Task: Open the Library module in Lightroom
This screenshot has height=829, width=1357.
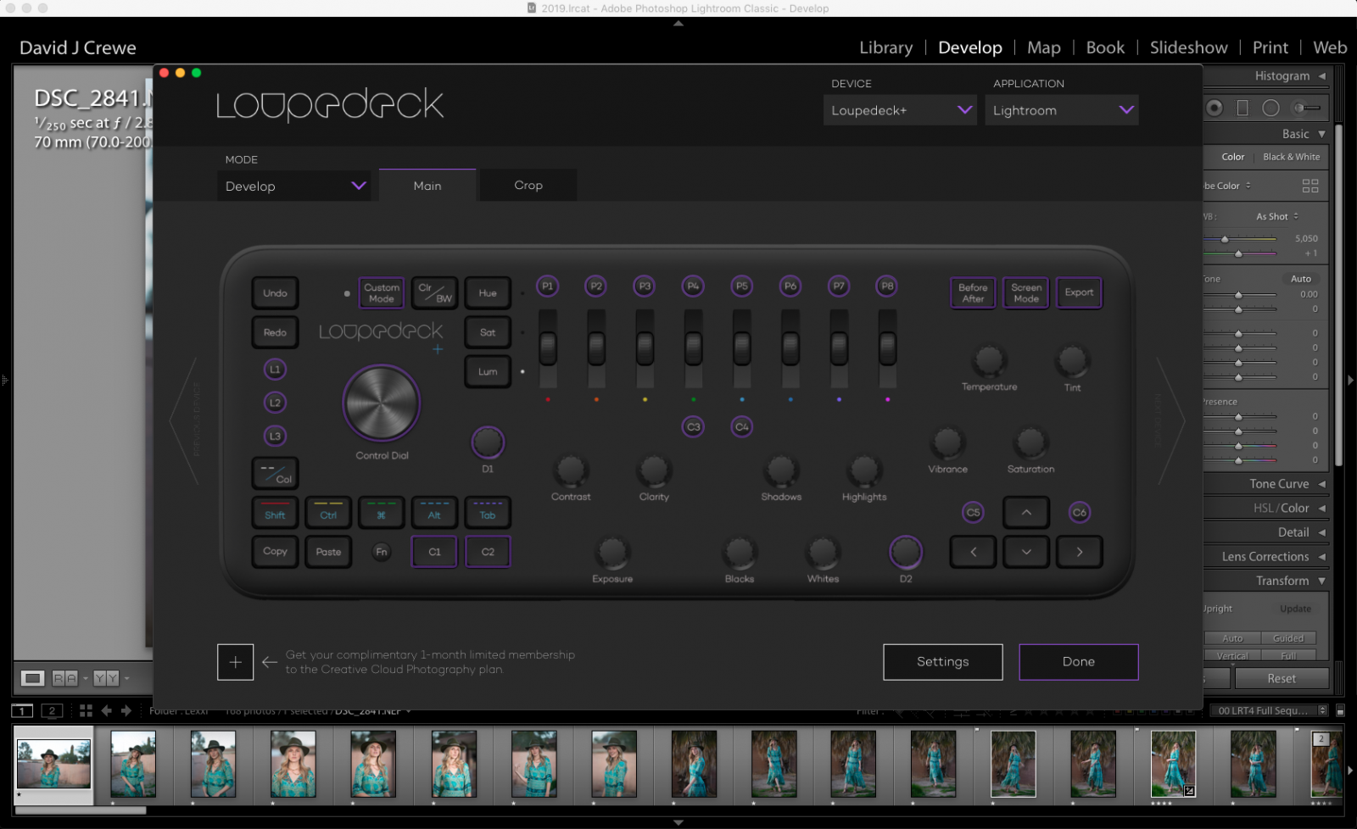Action: coord(885,47)
